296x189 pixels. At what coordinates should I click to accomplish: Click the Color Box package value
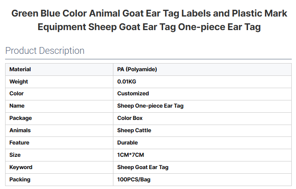130,118
